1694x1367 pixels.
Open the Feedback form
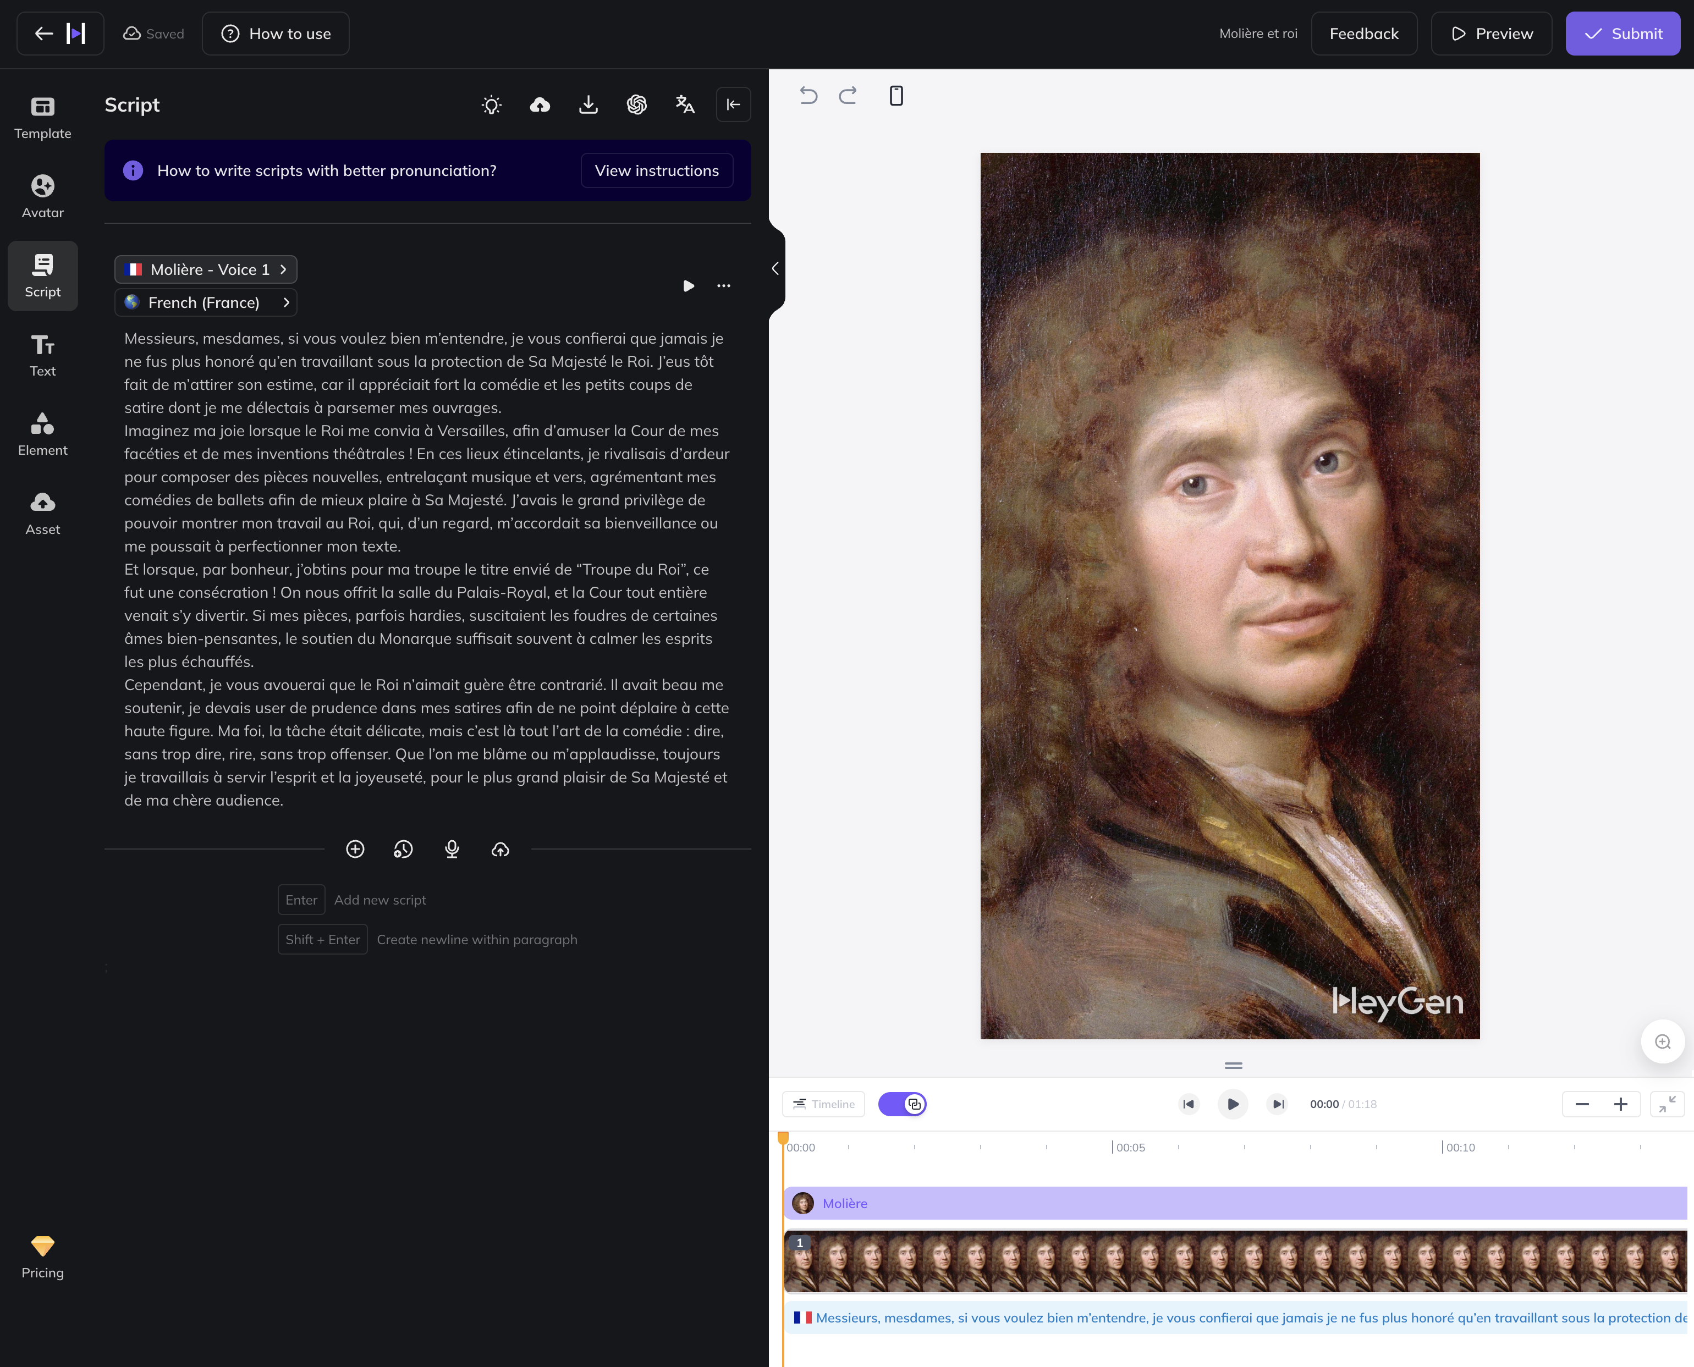tap(1363, 33)
